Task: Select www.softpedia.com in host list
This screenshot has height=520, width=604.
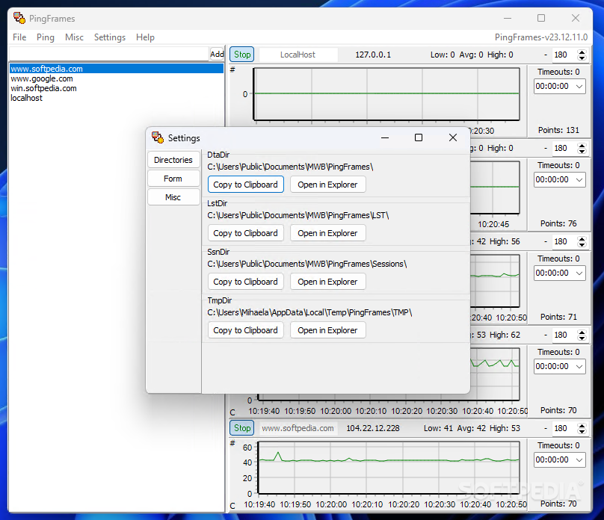Action: pyautogui.click(x=116, y=69)
